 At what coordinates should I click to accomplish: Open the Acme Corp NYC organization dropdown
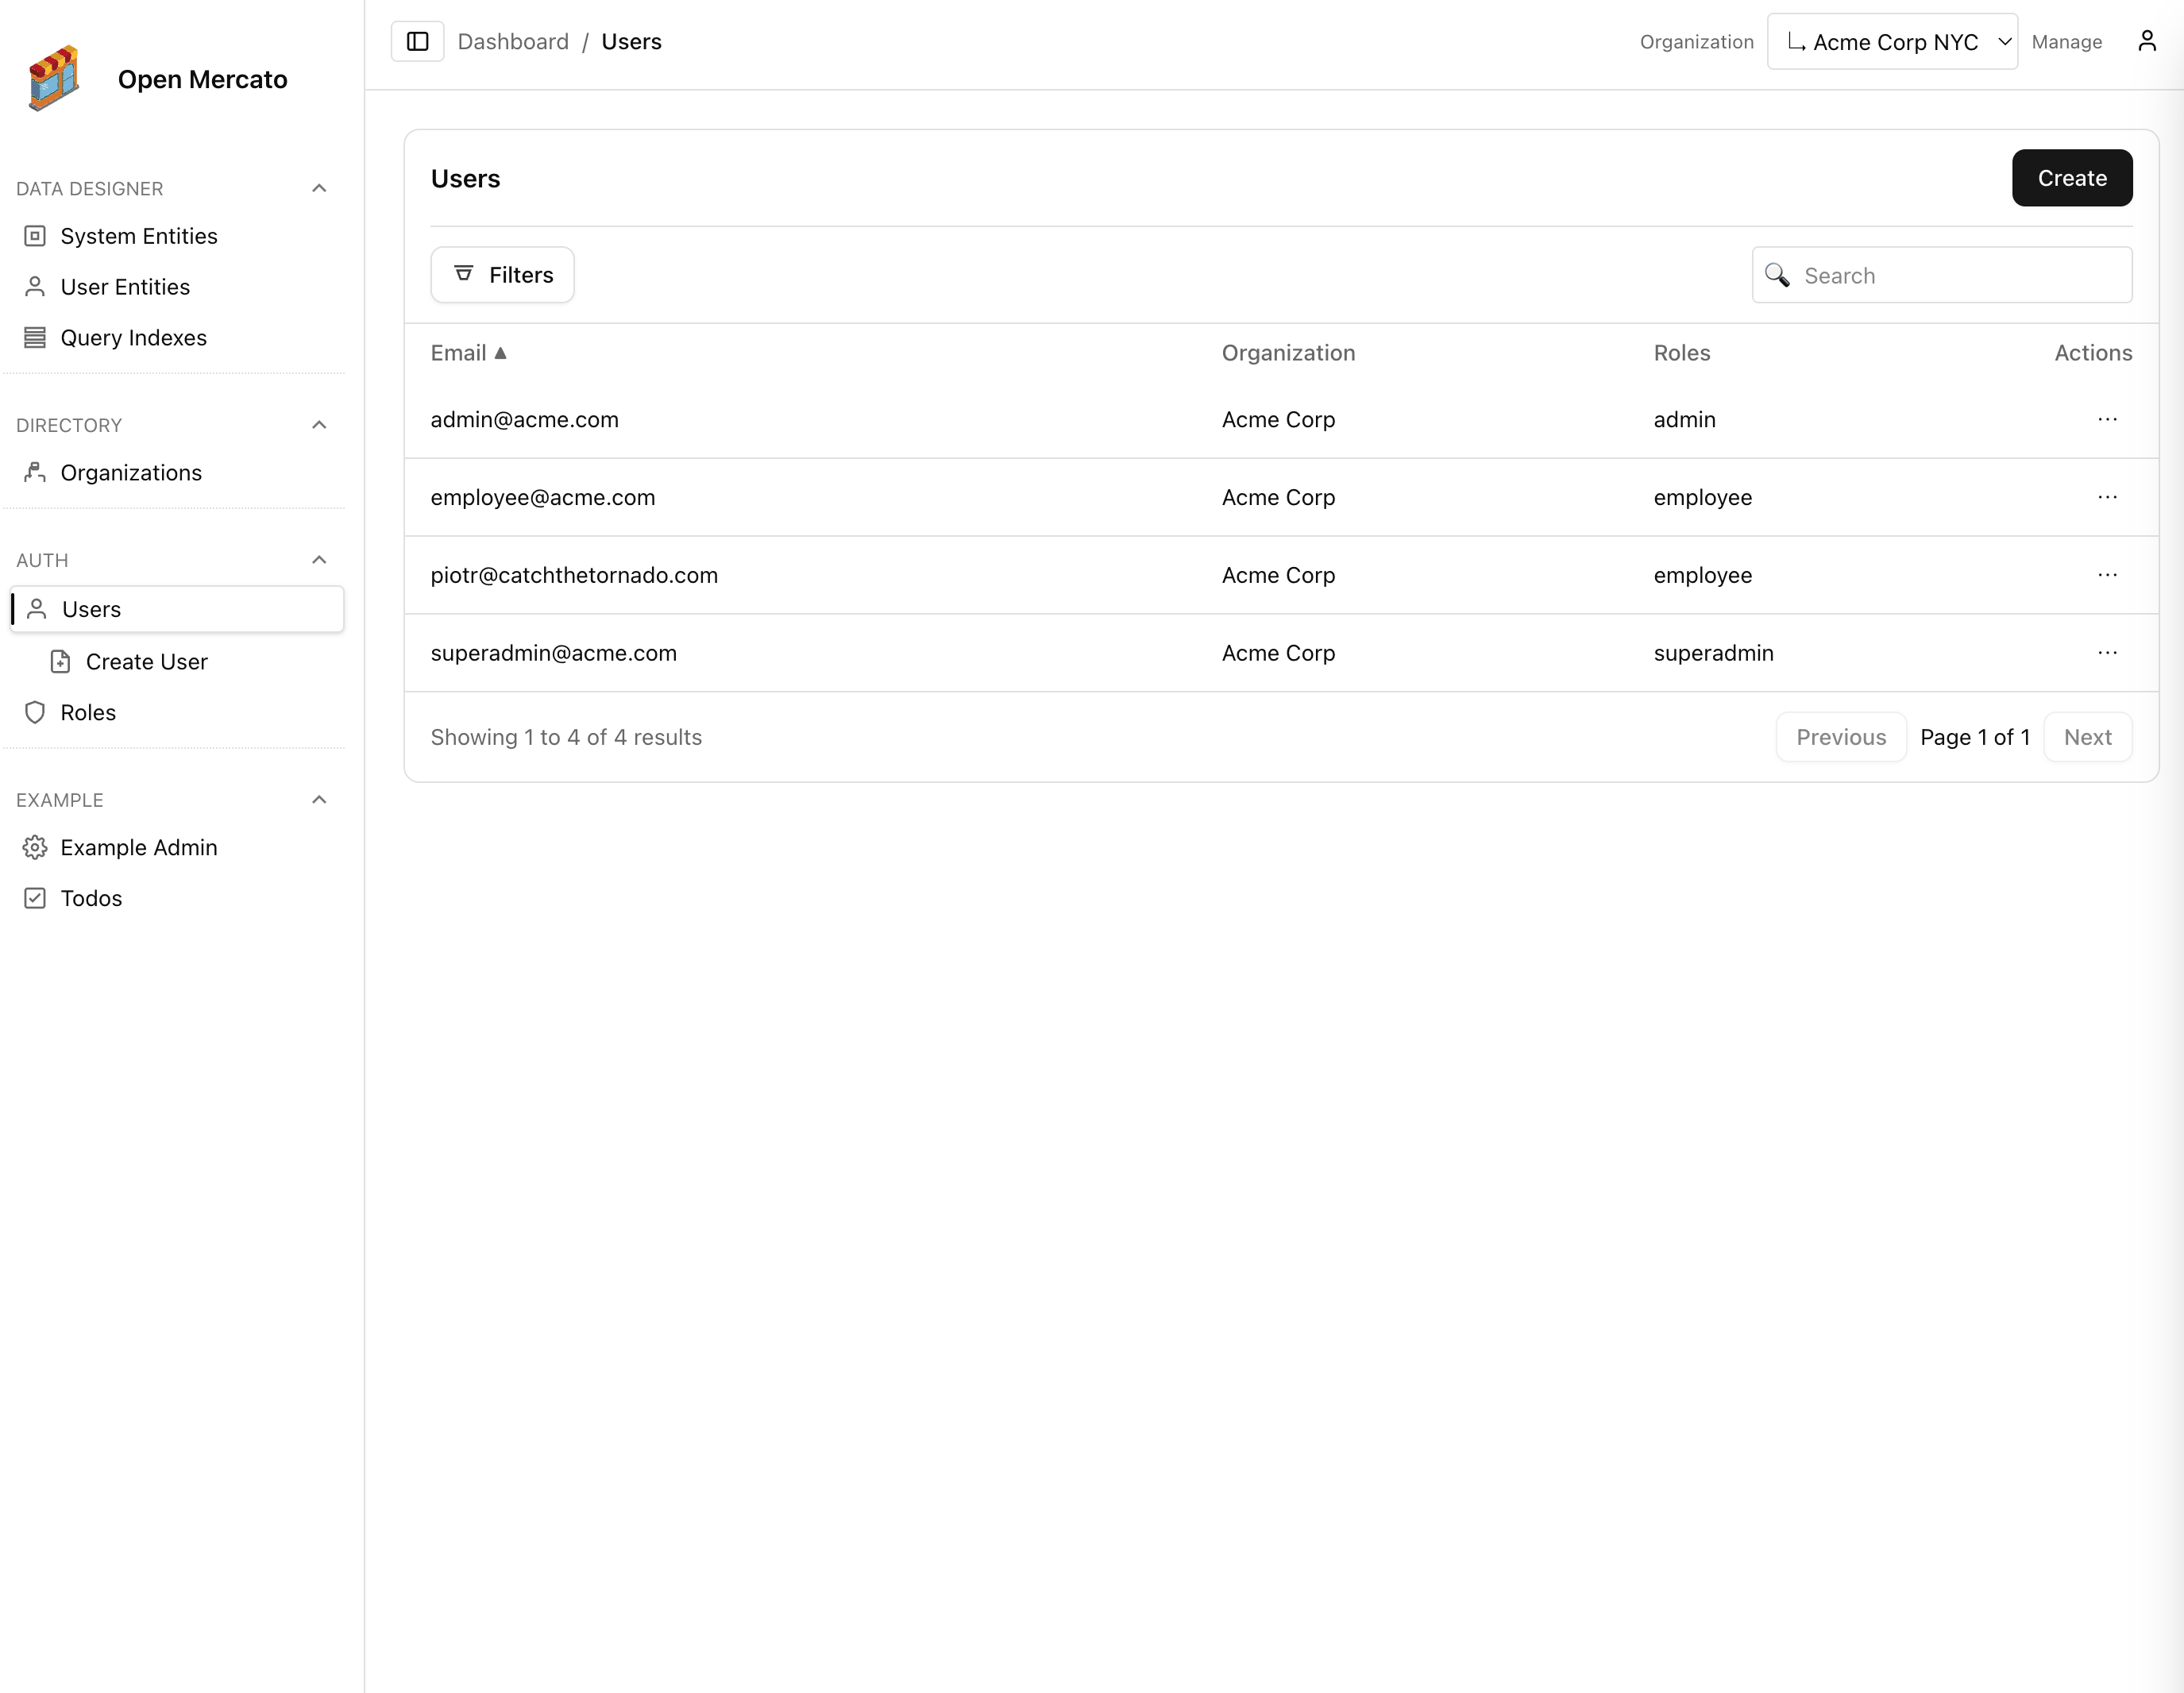tap(1892, 41)
